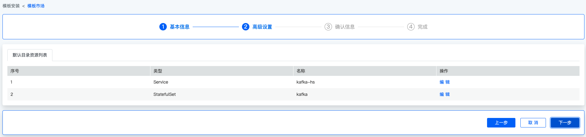Edit the kafka-hs Service row
The image size is (586, 137).
point(445,82)
